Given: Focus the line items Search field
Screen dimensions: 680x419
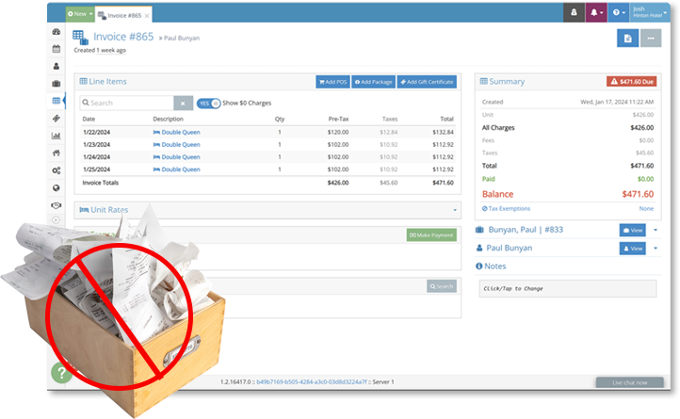Looking at the screenshot, I should (126, 104).
